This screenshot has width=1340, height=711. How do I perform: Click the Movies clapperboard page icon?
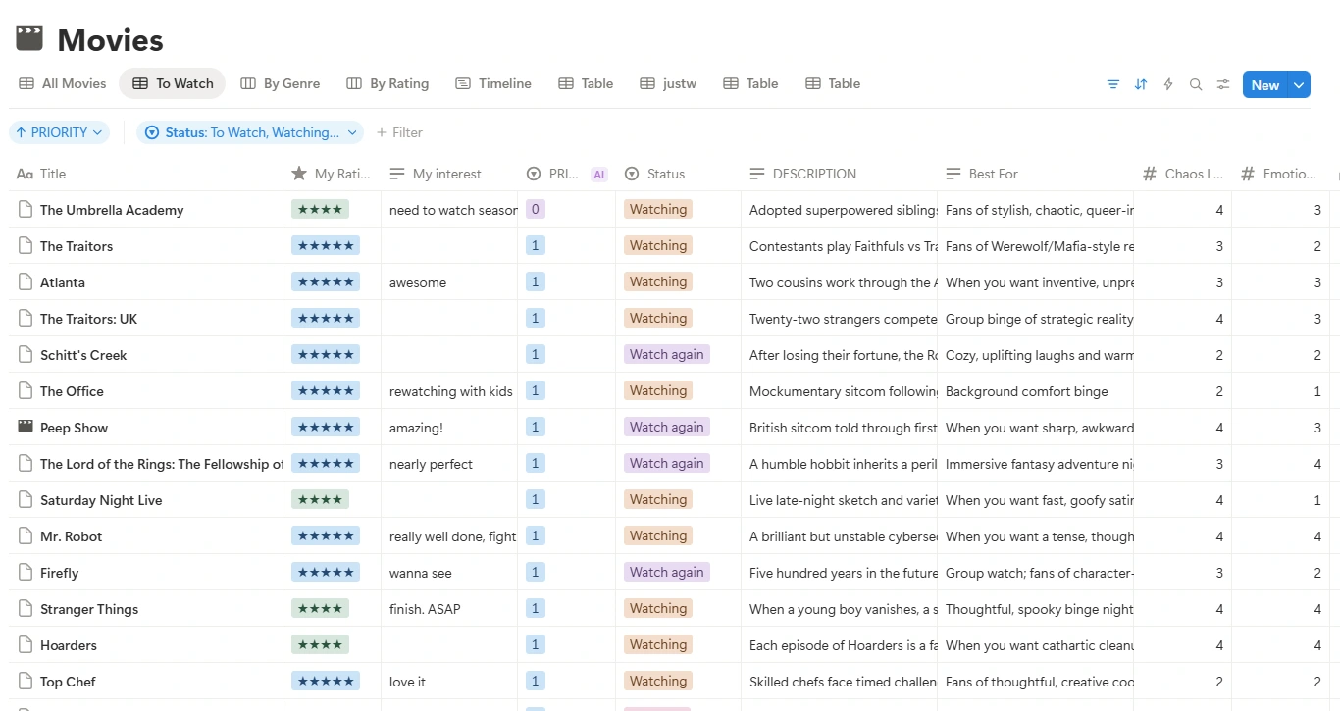tap(29, 39)
